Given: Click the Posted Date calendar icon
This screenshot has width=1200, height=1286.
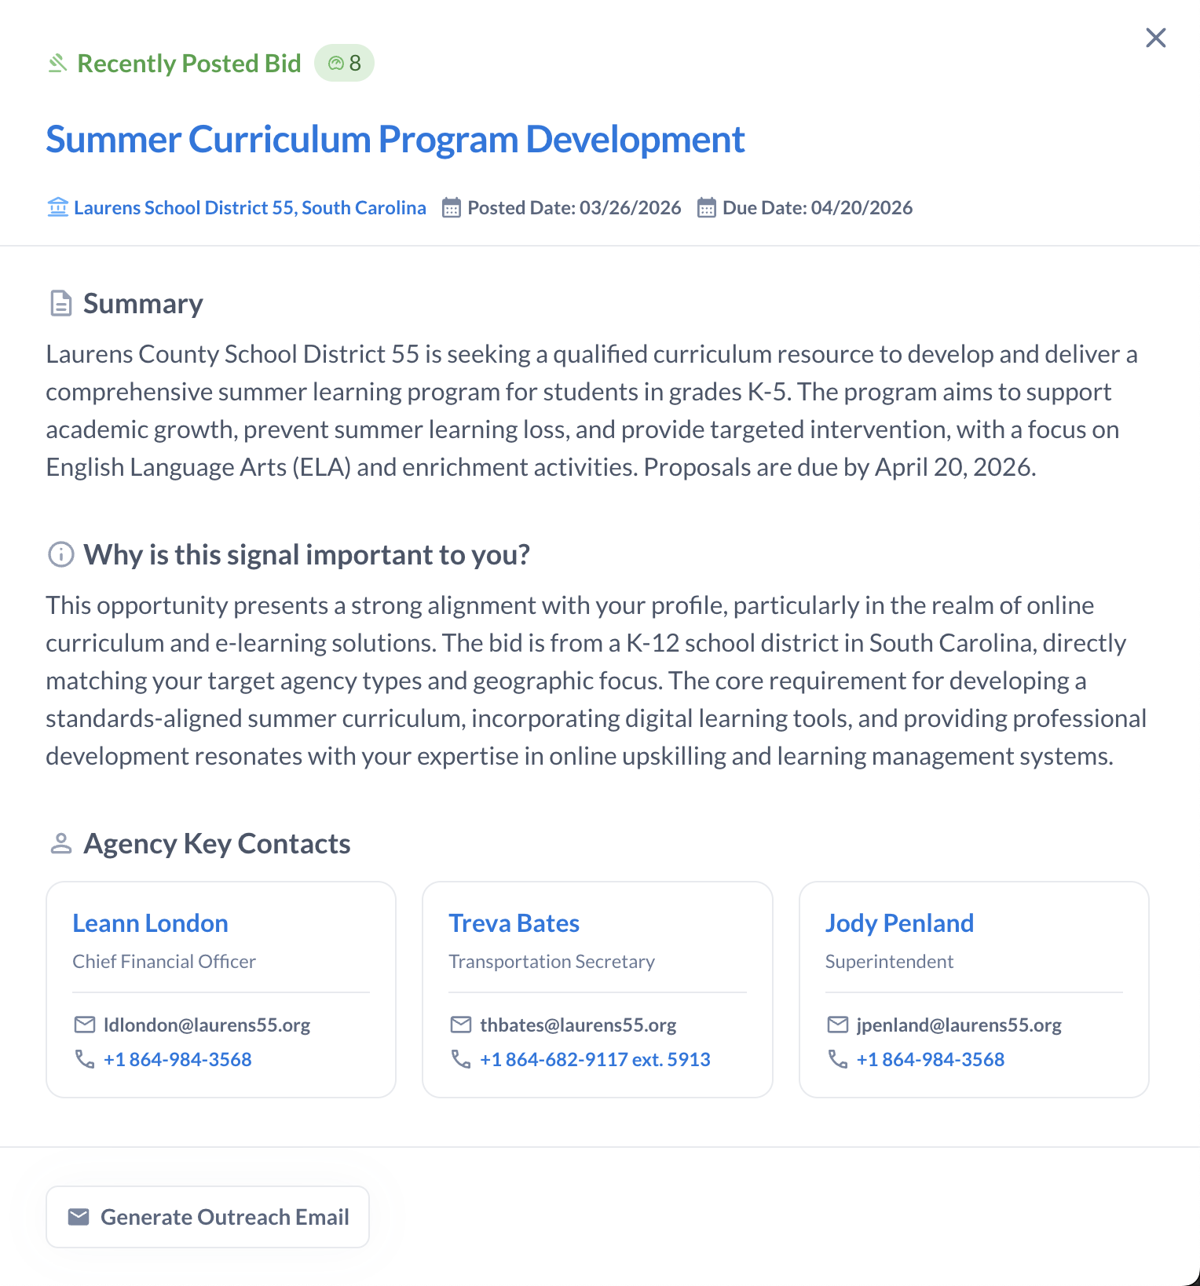Looking at the screenshot, I should (452, 208).
